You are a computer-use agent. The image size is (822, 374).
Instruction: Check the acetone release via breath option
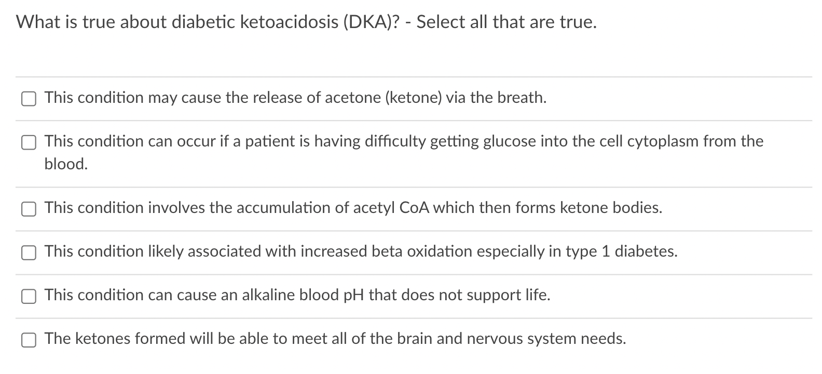[29, 98]
